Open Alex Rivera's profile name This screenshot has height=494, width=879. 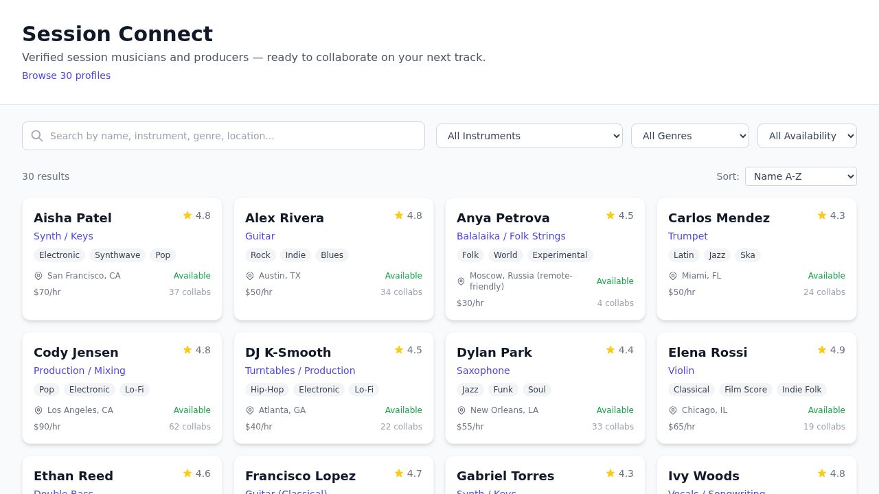pos(284,217)
